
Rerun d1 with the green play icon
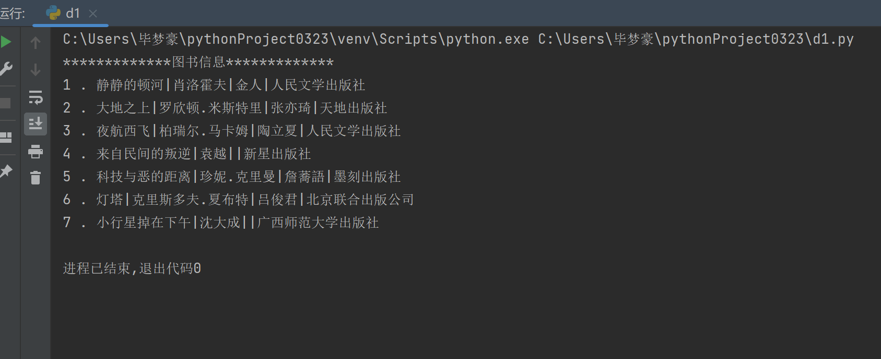tap(6, 42)
